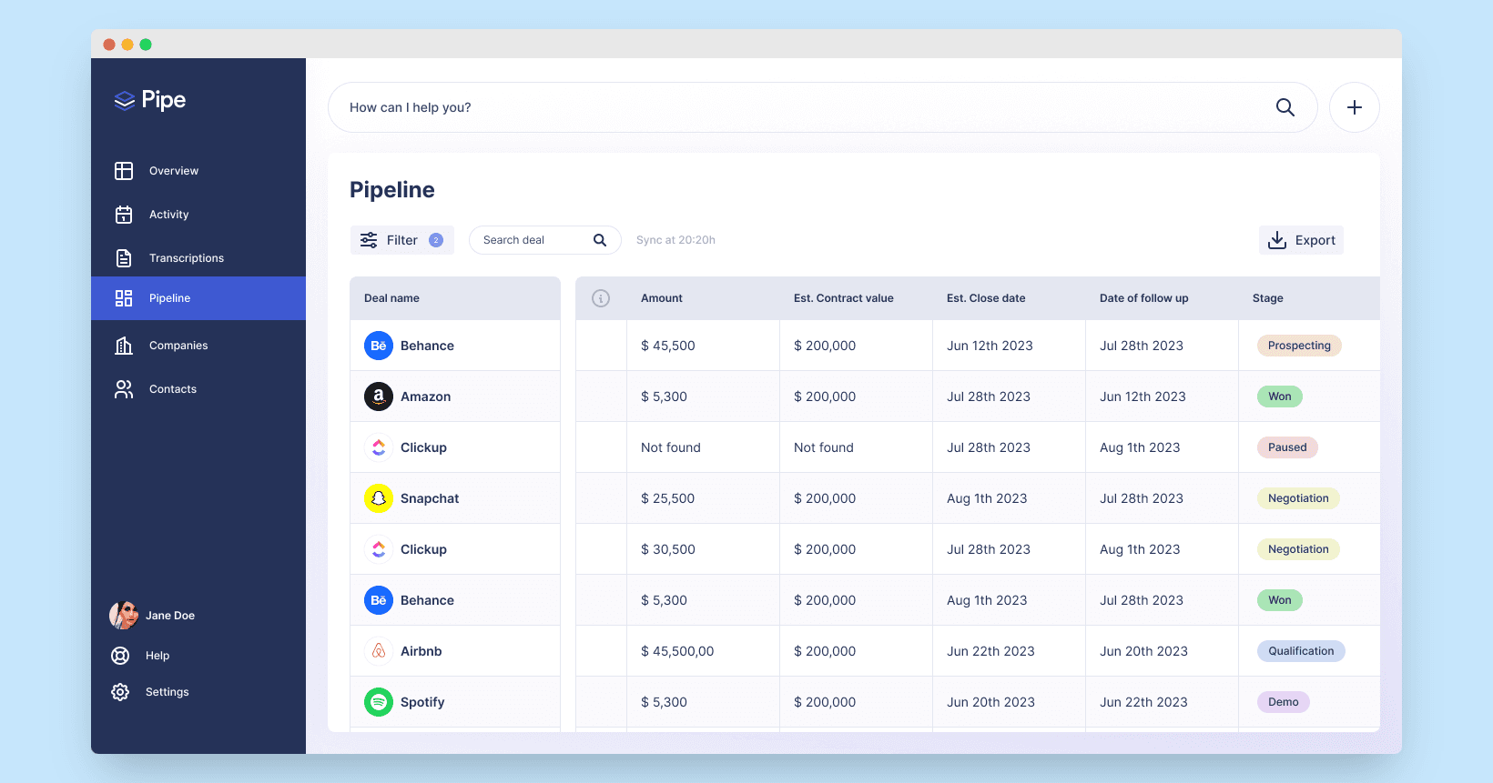Focus the 'How can I help you?' field
The height and width of the screenshot is (783, 1493).
(x=823, y=107)
